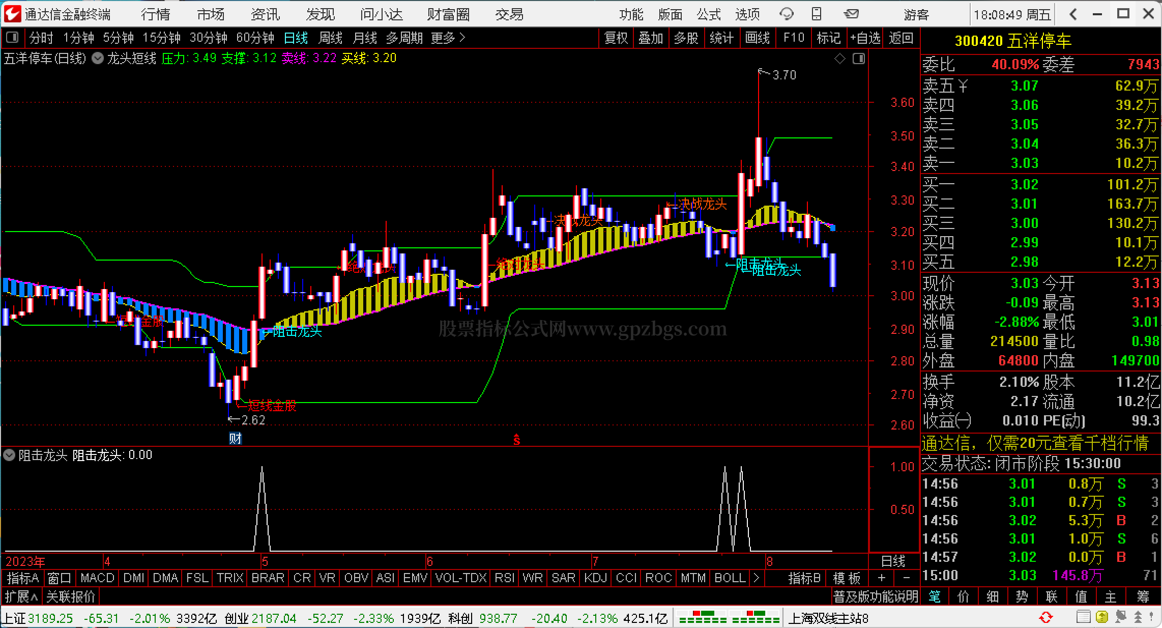
Task: Open the 关联报价 related quotes
Action: tap(71, 596)
